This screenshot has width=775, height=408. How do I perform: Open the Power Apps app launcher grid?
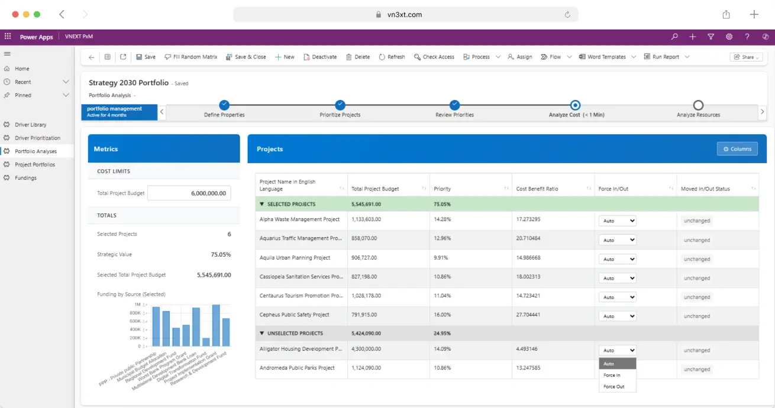pyautogui.click(x=8, y=37)
